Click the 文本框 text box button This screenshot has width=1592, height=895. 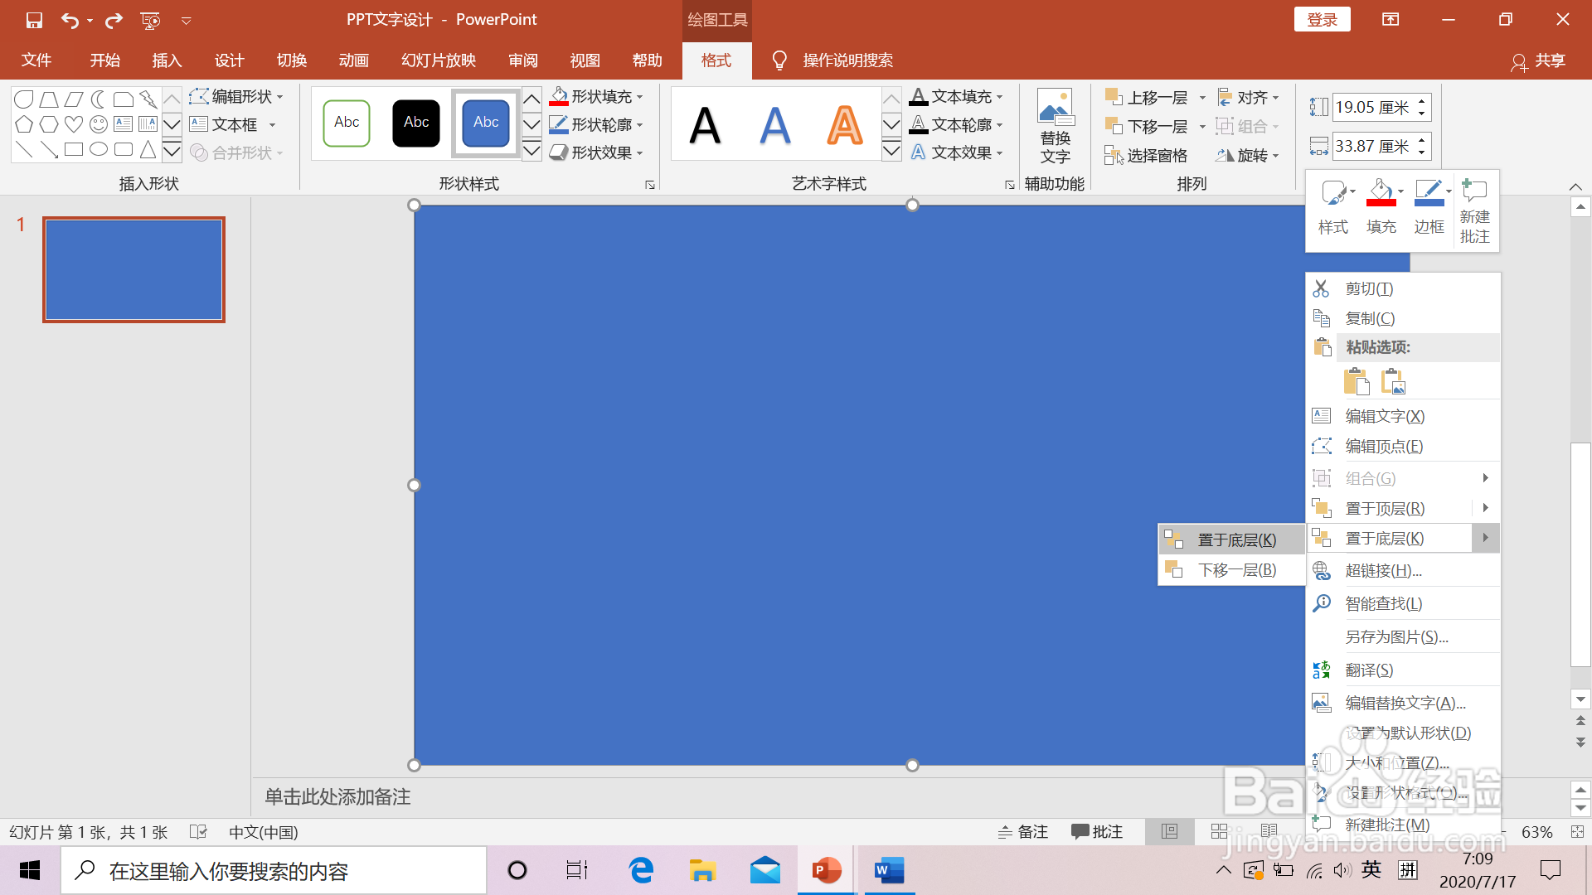pos(224,124)
